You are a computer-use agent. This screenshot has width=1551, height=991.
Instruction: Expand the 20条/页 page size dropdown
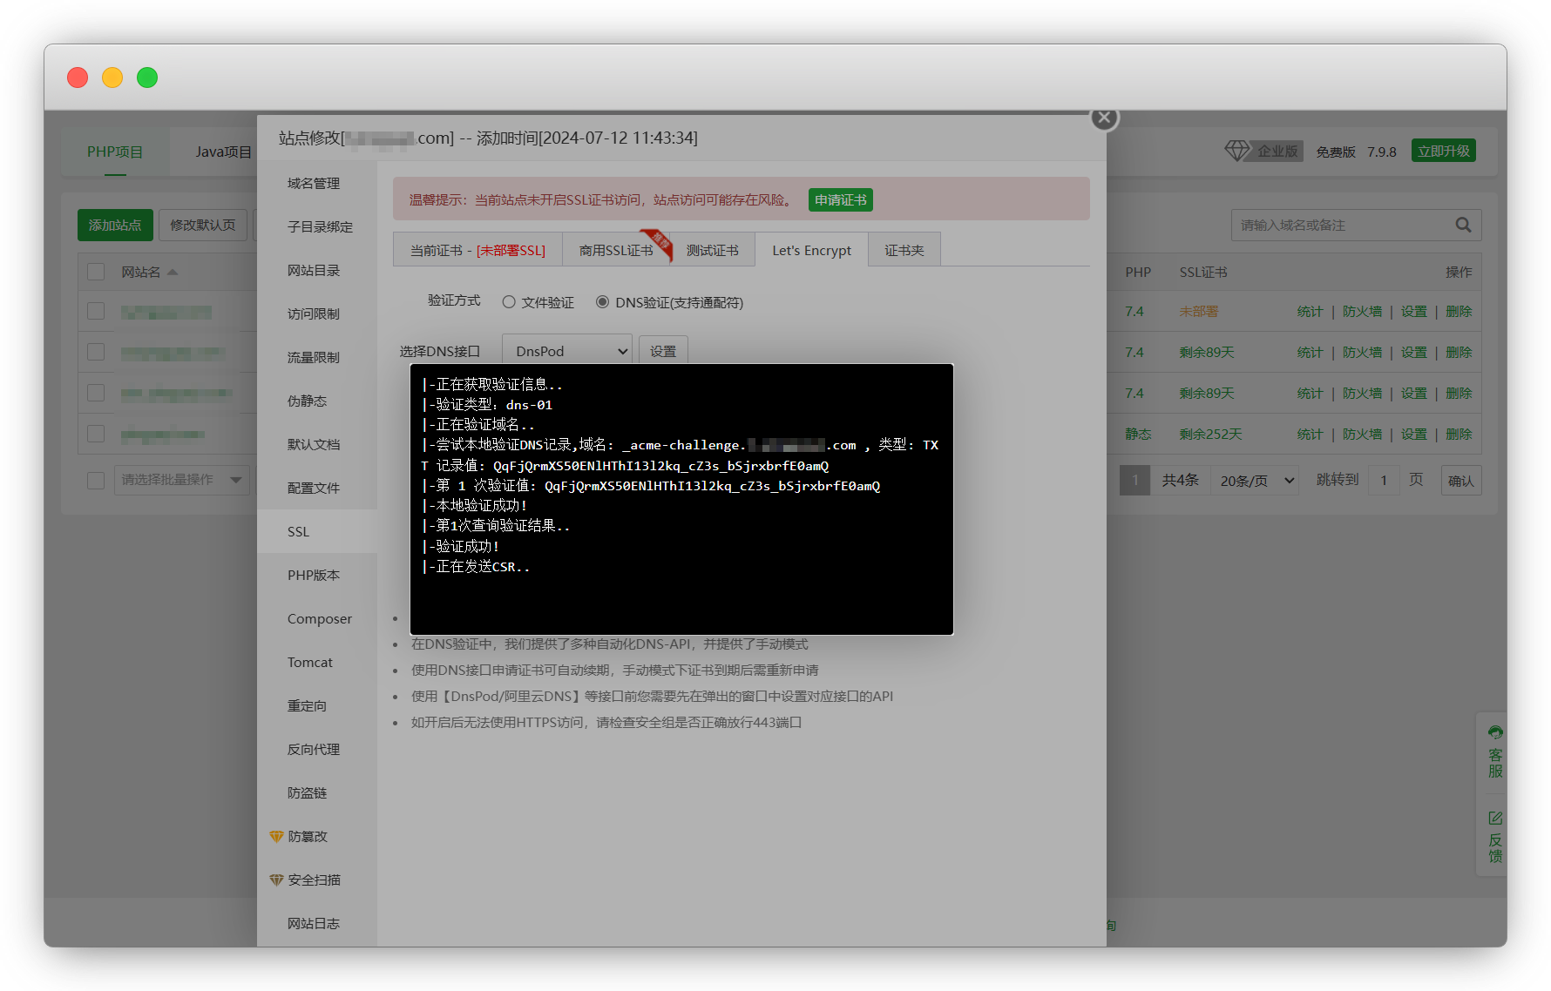[1255, 481]
